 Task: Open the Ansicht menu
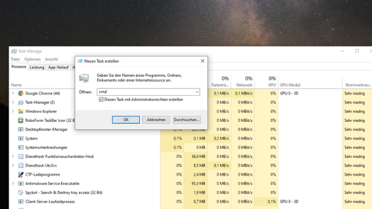pos(51,59)
